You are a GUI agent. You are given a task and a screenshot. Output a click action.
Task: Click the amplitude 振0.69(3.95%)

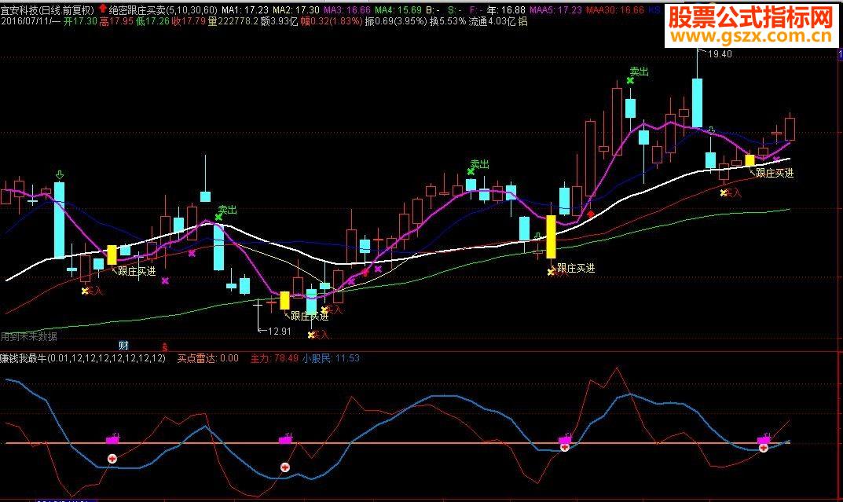click(396, 21)
